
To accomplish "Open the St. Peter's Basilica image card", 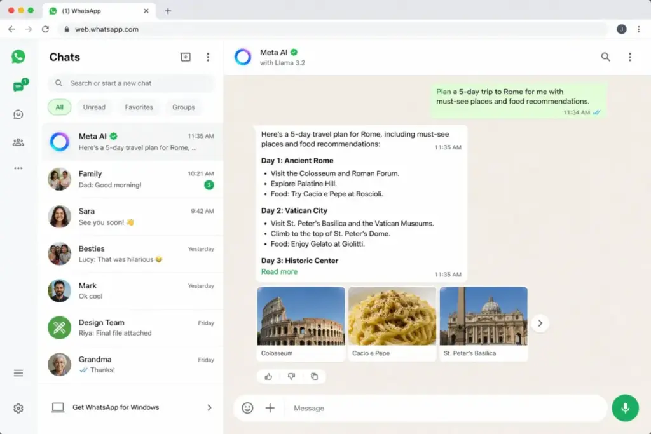I will point(483,323).
